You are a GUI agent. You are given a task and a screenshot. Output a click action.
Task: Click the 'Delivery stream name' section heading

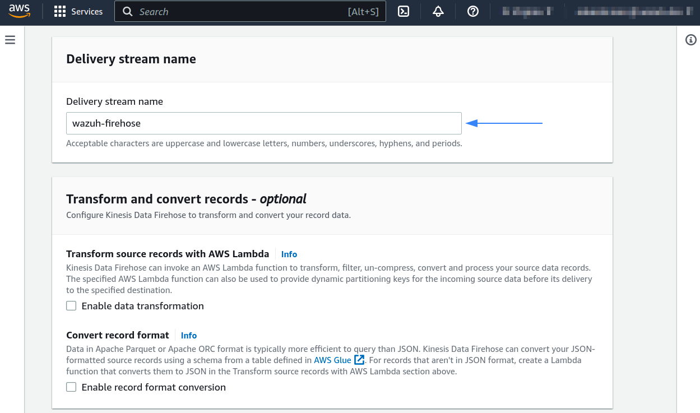pyautogui.click(x=131, y=59)
